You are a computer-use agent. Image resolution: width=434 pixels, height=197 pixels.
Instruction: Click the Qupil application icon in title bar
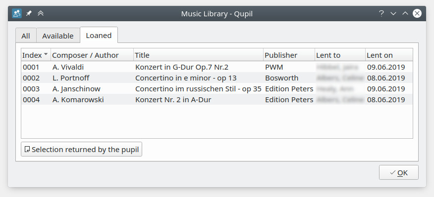tap(17, 13)
